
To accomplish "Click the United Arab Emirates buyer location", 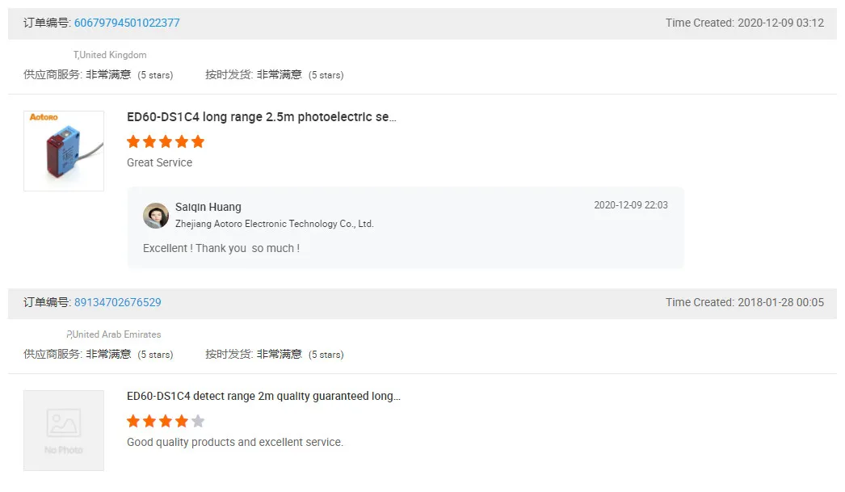I will pos(115,334).
